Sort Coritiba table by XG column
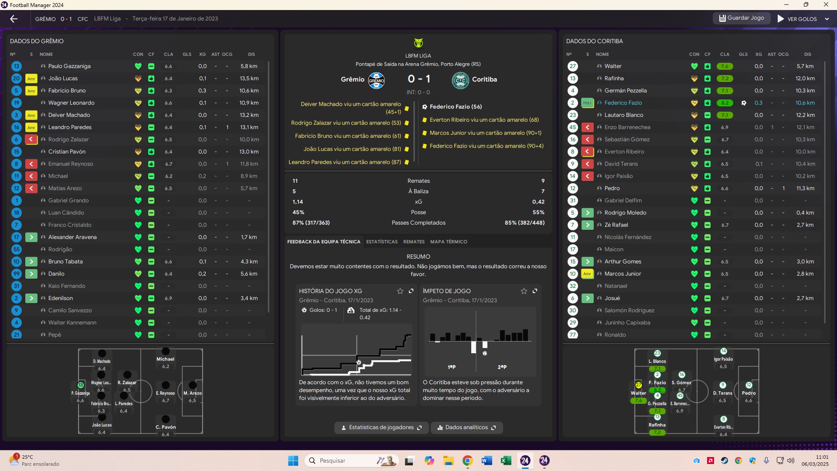Screen dimensions: 837x471 pyautogui.click(x=759, y=55)
